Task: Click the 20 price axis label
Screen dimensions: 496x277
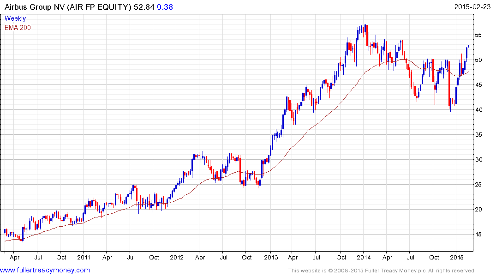Action: pos(478,210)
